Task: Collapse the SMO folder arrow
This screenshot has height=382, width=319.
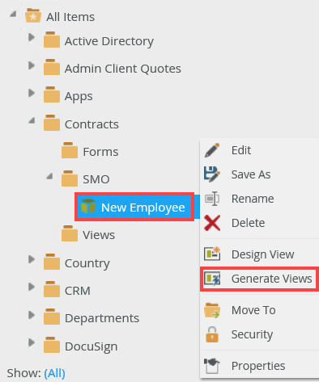Action: (x=49, y=176)
